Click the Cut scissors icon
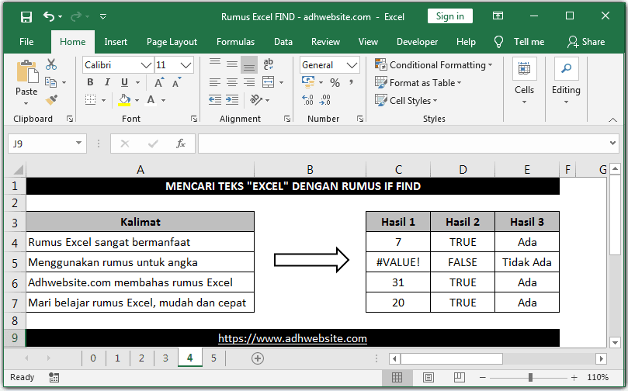 [51, 64]
